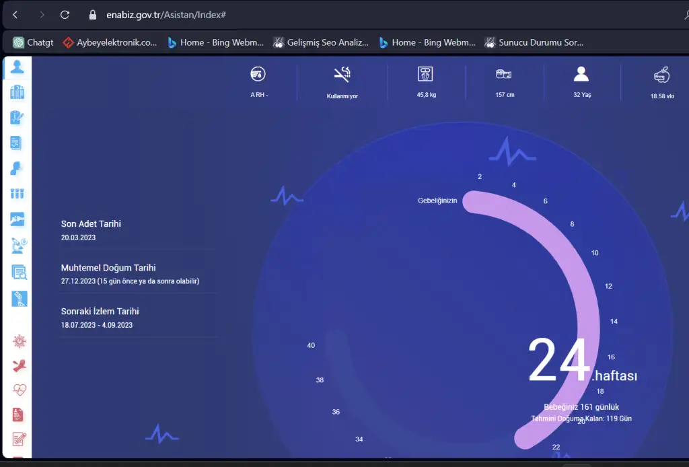Click the Bebeğiniz 161 günlük text
The image size is (689, 467).
click(x=581, y=407)
